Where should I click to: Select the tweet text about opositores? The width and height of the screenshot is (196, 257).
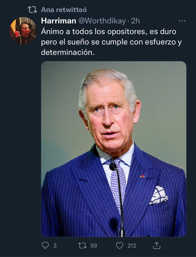point(111,42)
